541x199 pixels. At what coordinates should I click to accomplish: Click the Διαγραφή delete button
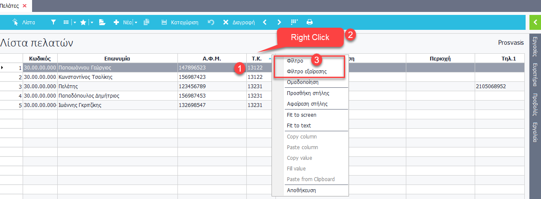tap(239, 22)
